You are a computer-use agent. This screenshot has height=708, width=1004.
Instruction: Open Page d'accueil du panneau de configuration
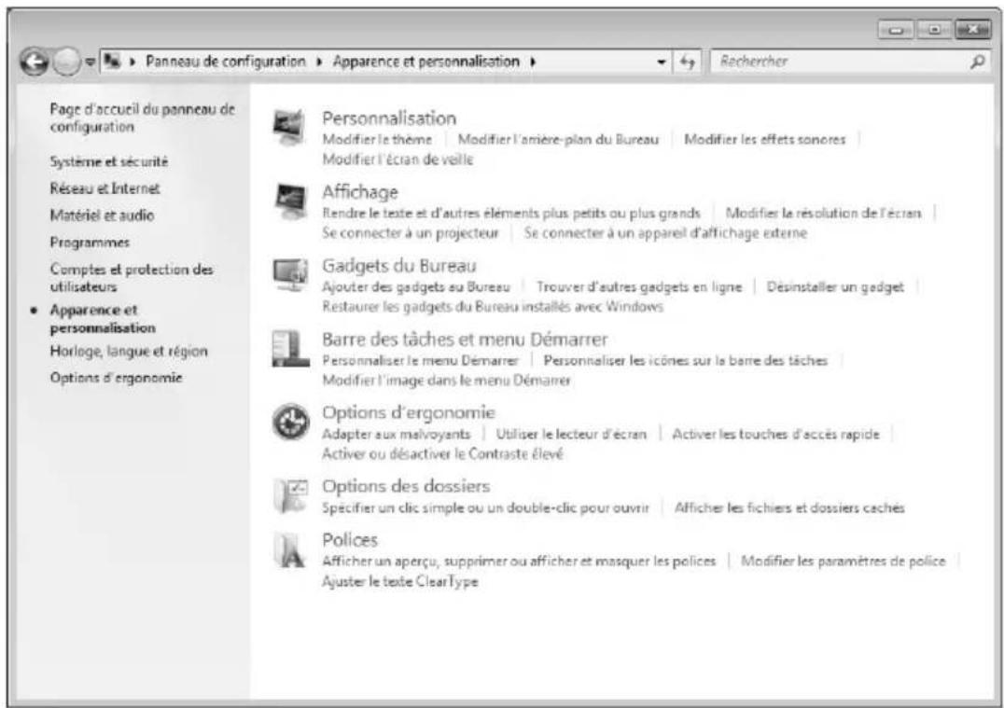click(x=142, y=118)
